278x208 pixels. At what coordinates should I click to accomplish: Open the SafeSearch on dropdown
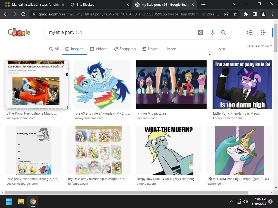pyautogui.click(x=259, y=46)
